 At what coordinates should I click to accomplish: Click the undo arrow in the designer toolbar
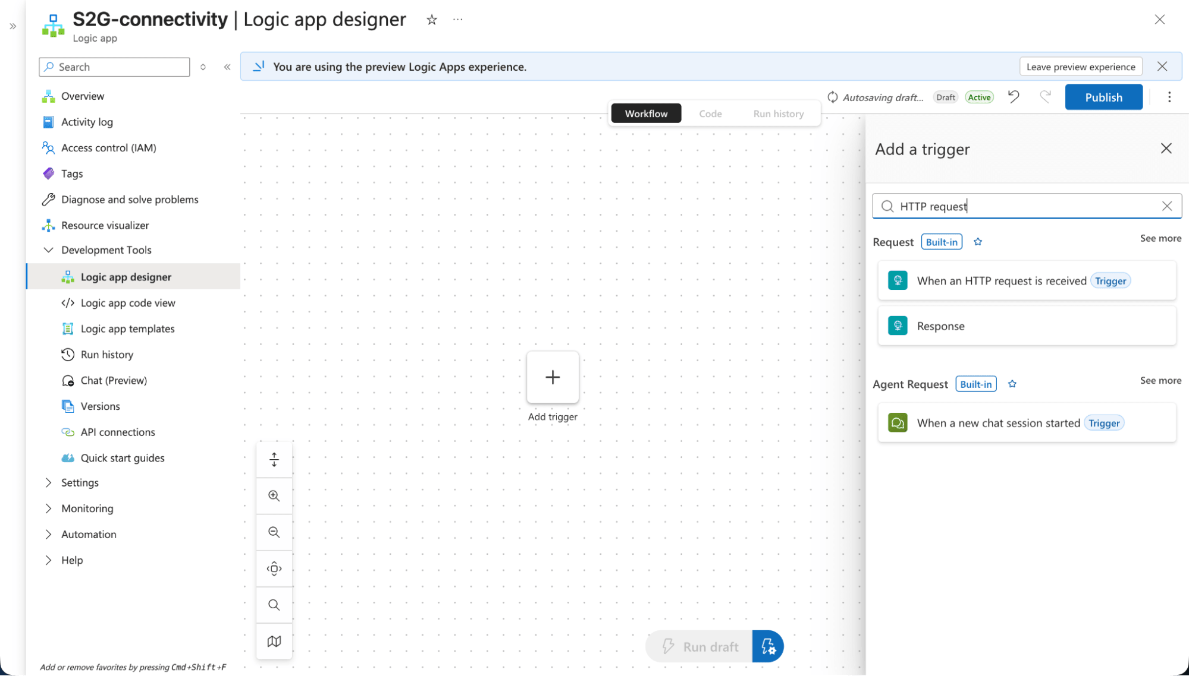click(x=1014, y=97)
